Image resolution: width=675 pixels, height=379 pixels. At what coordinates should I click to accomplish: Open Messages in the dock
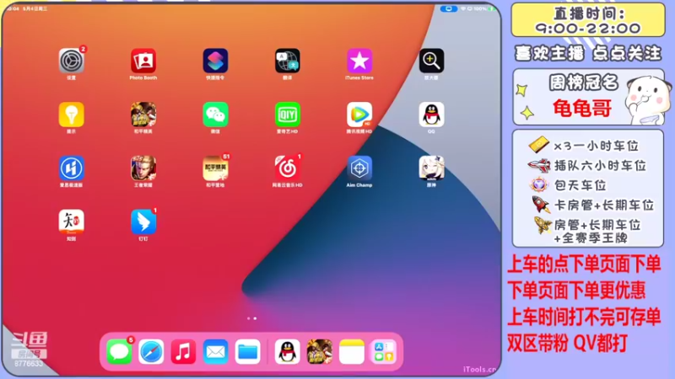(119, 351)
